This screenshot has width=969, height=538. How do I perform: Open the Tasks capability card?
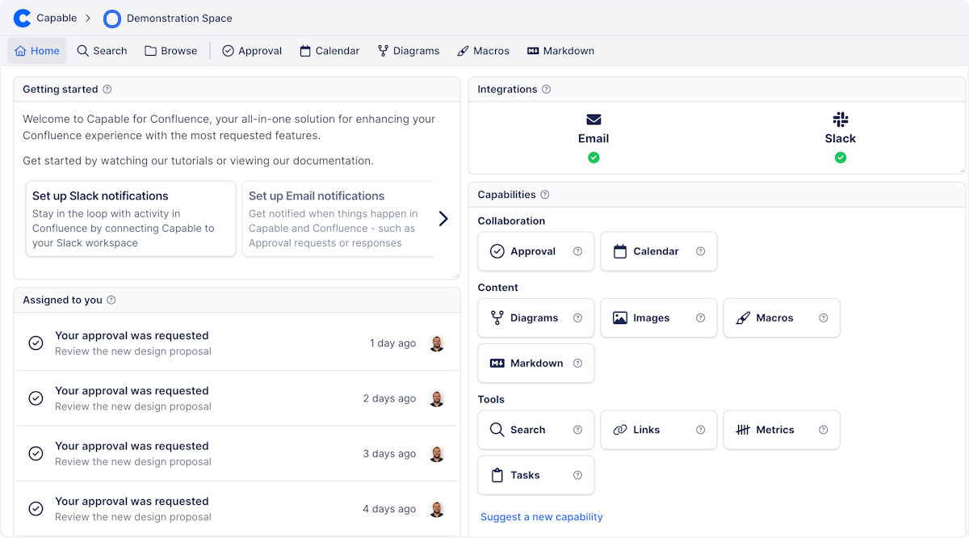click(536, 475)
